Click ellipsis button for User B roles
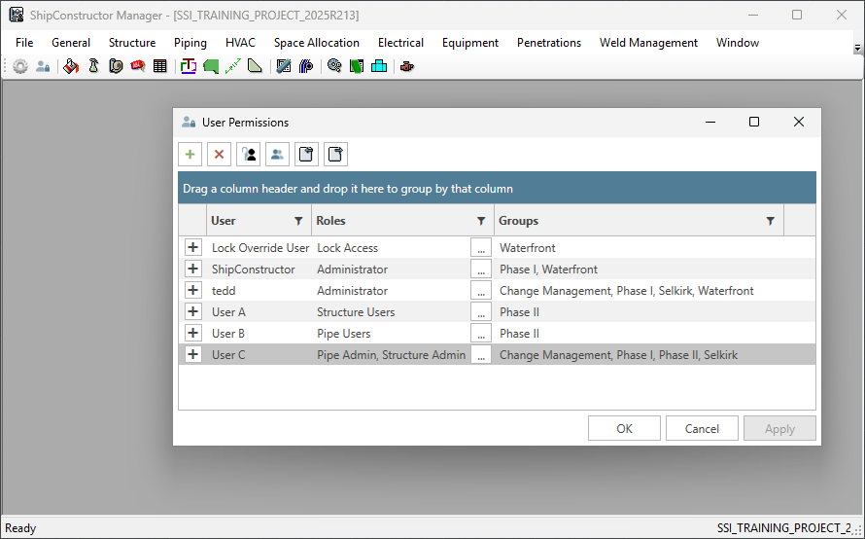The width and height of the screenshot is (865, 539). (x=481, y=334)
